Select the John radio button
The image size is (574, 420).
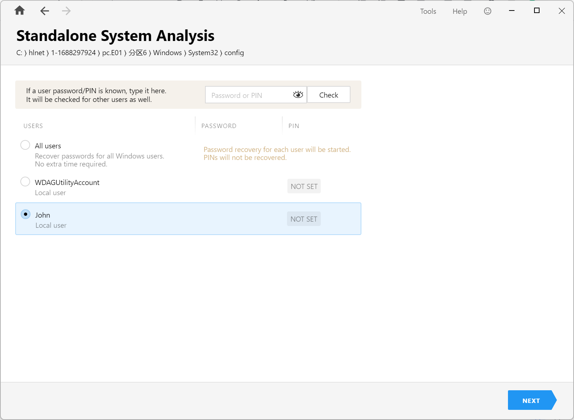coord(25,214)
